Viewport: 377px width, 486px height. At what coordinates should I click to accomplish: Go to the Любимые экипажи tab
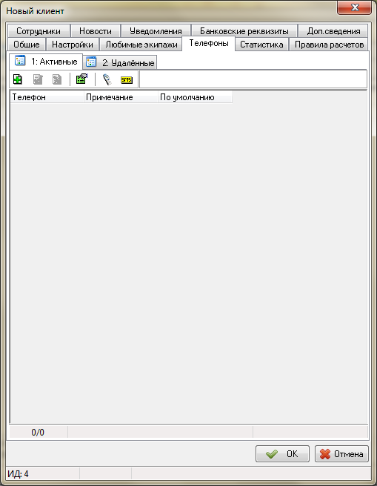coord(141,45)
